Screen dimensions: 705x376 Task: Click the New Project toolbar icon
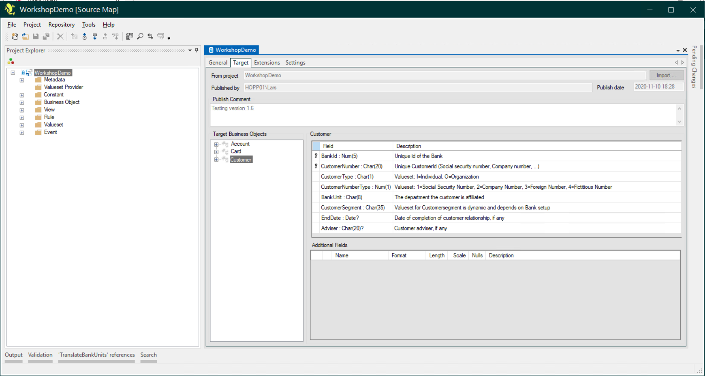(x=15, y=36)
